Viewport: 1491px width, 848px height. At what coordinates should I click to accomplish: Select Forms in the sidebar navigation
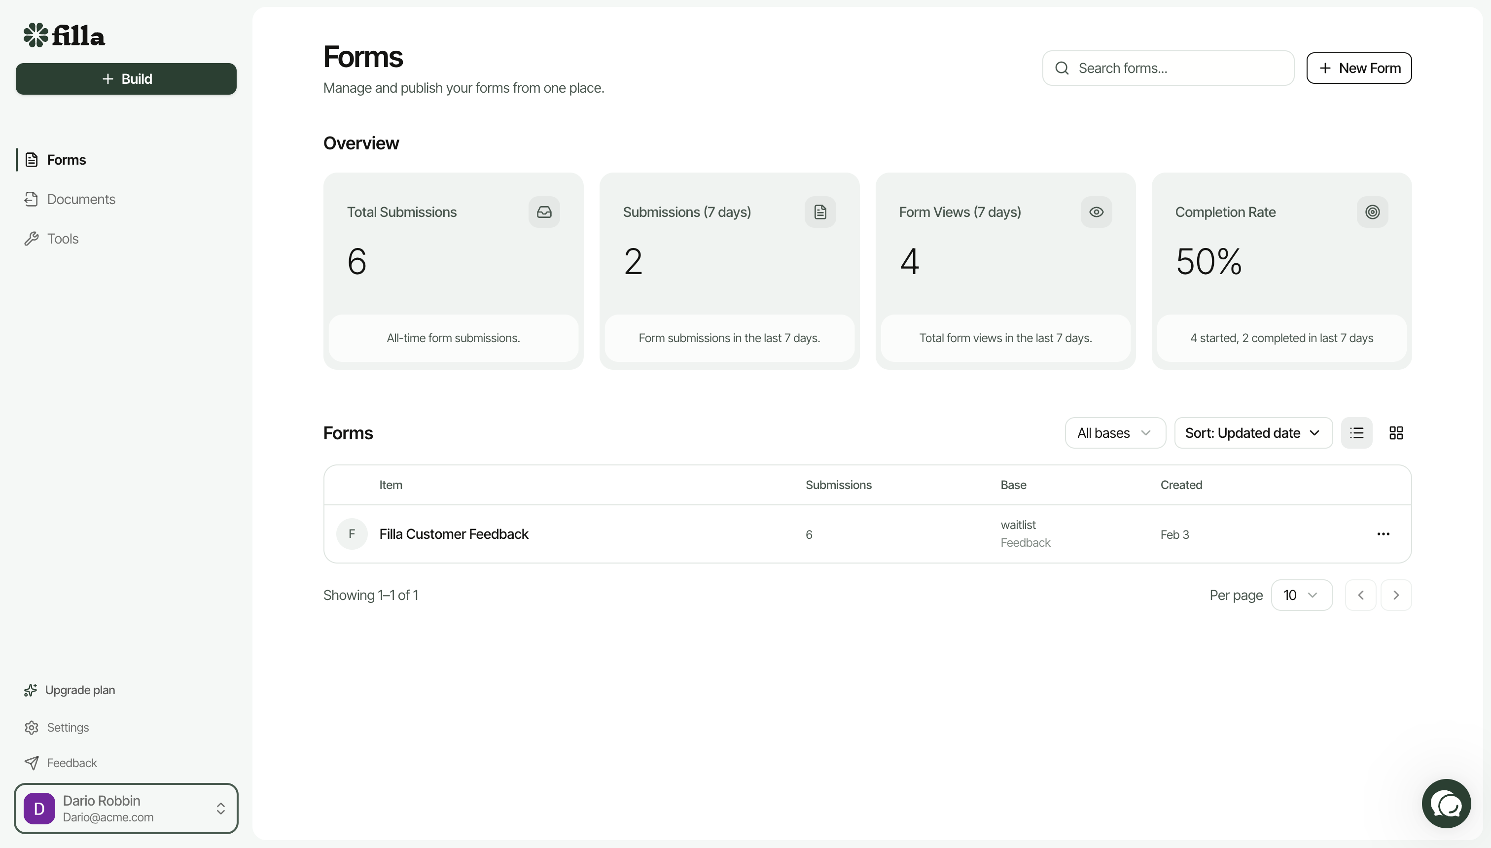pyautogui.click(x=66, y=160)
